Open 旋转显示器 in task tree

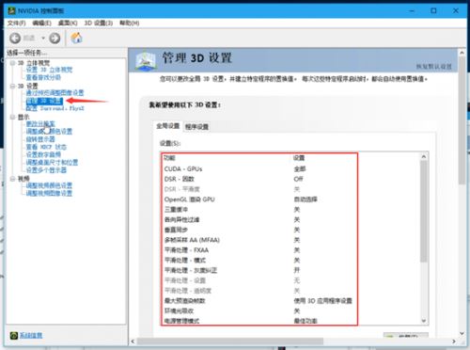tap(40, 139)
